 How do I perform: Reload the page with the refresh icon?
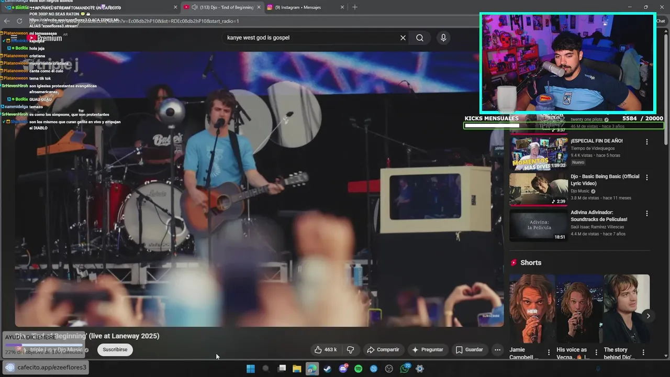click(19, 21)
